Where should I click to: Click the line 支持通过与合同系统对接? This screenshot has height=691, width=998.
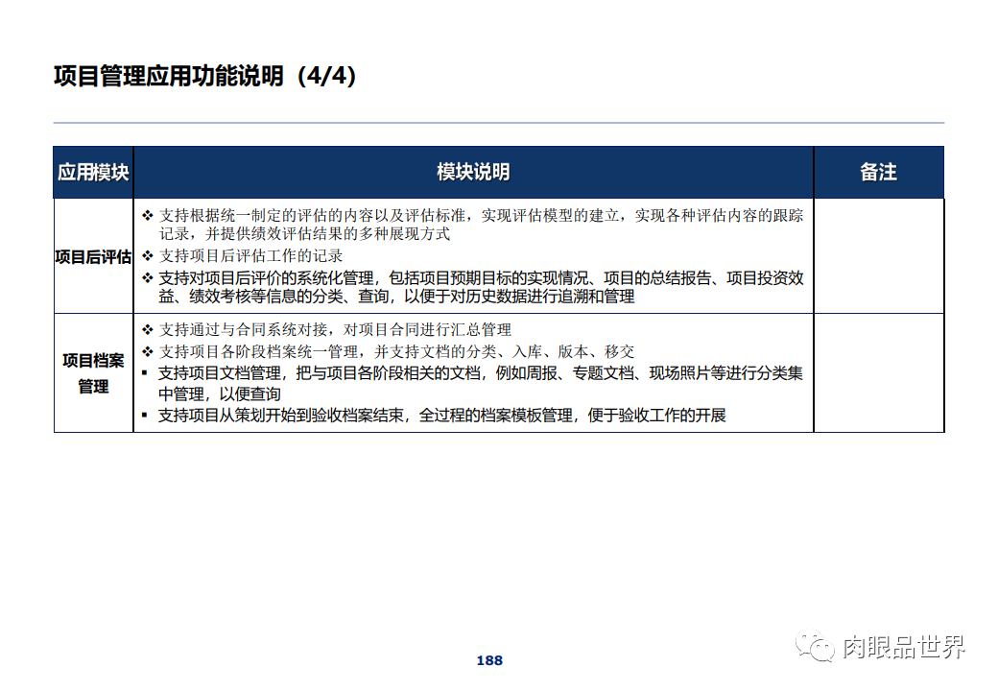point(326,329)
